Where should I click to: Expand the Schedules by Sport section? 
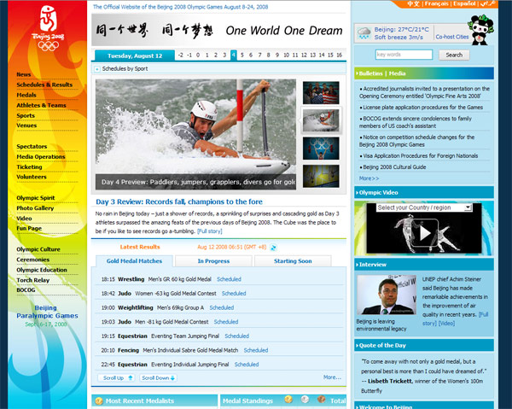(x=97, y=69)
